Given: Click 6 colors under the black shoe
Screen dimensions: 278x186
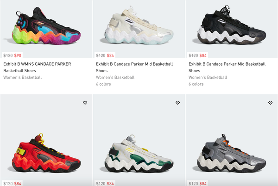Looking at the screenshot, I should point(196,84).
